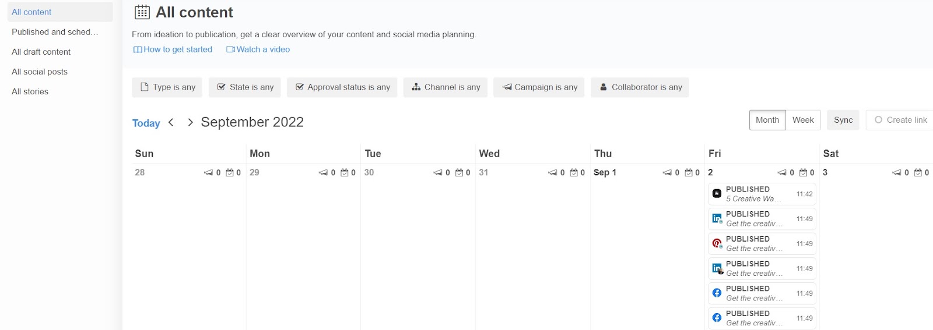The height and width of the screenshot is (330, 933).
Task: Go to next month with right chevron
Action: pos(190,122)
